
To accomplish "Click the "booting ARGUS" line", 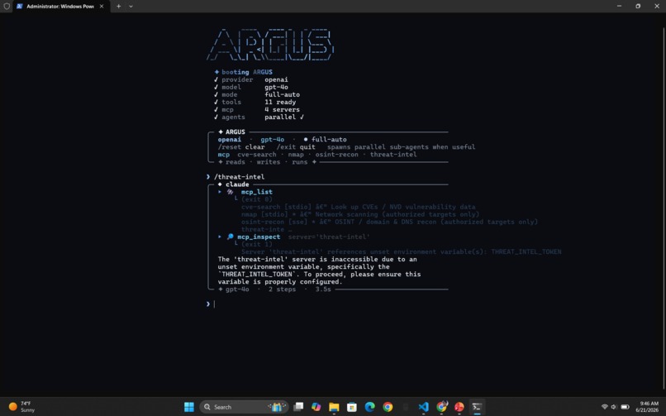I will pos(244,72).
